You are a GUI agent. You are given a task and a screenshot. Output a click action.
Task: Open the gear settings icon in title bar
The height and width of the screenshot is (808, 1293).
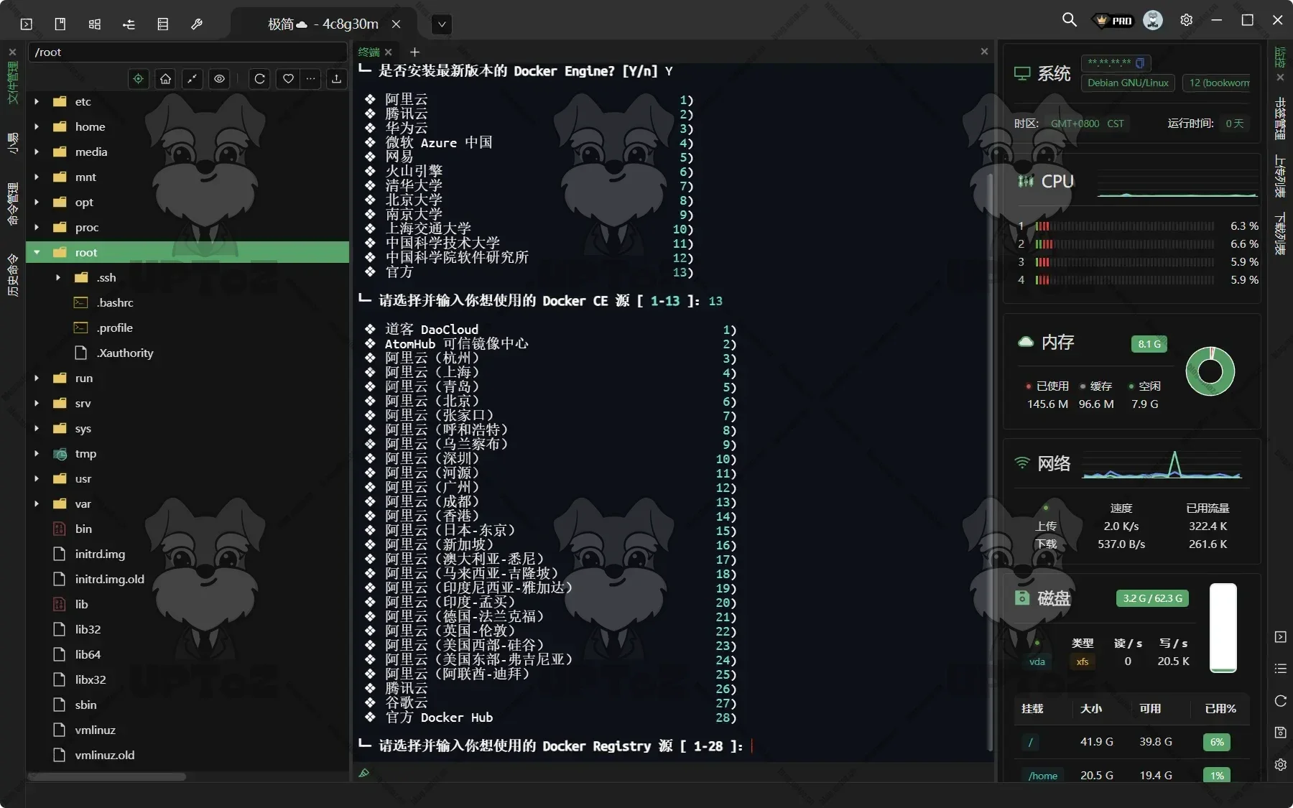coord(1187,20)
